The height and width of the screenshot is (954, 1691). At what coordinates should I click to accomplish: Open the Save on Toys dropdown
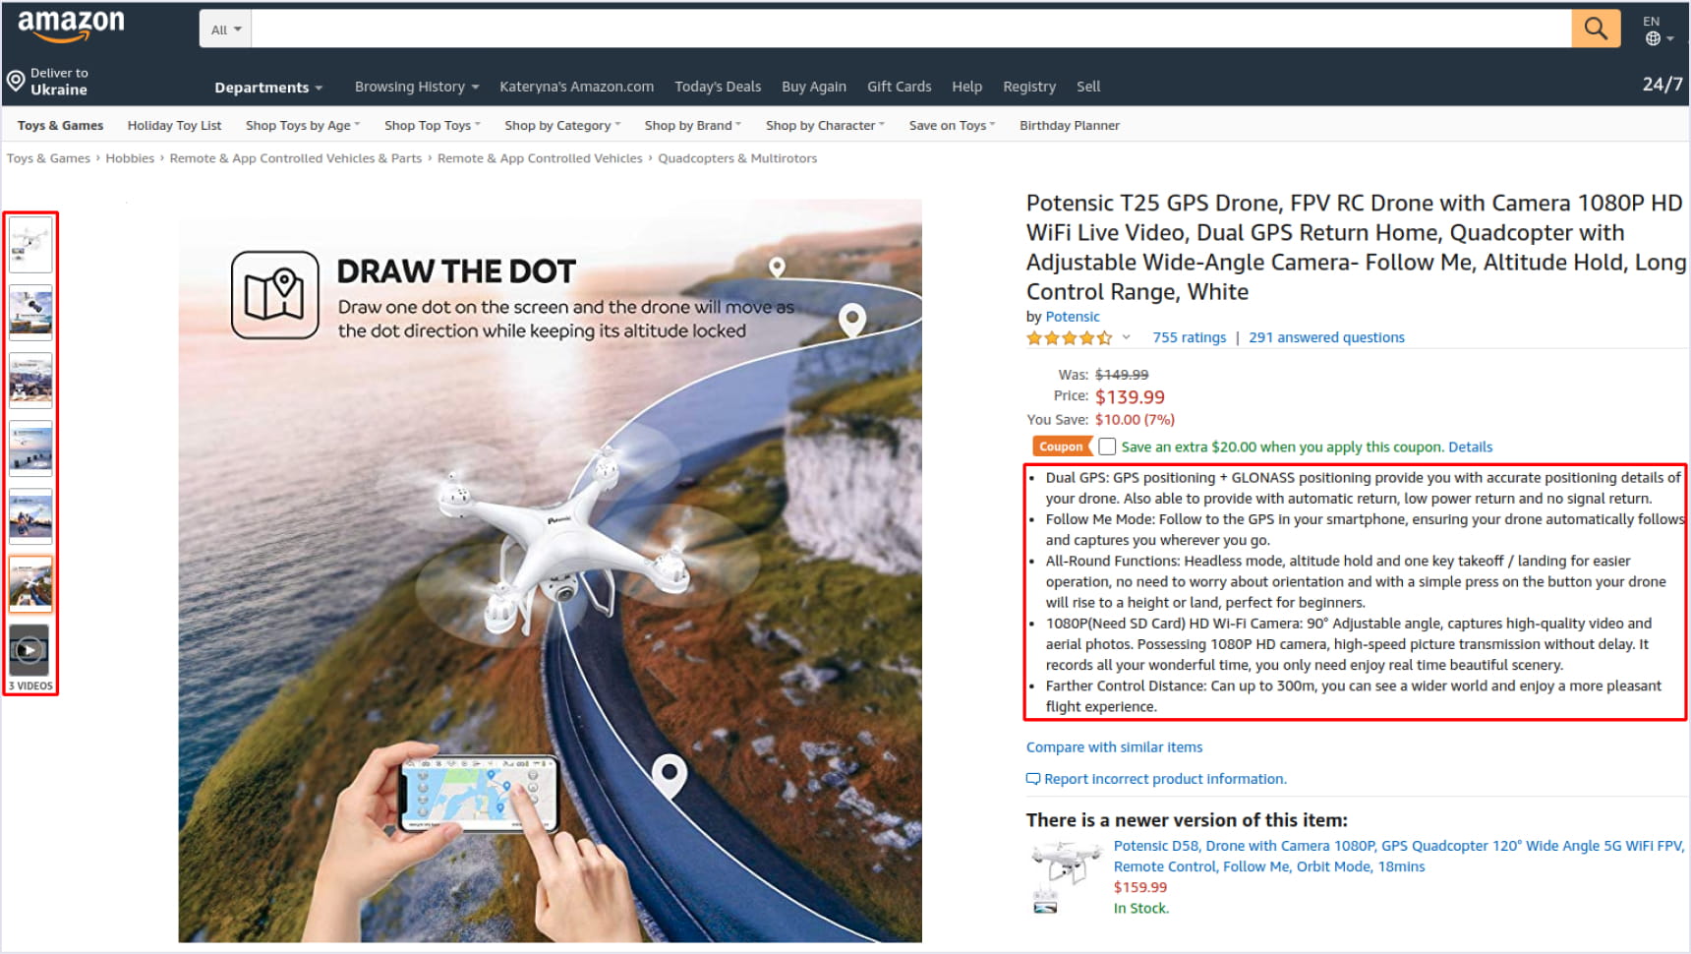pyautogui.click(x=953, y=126)
